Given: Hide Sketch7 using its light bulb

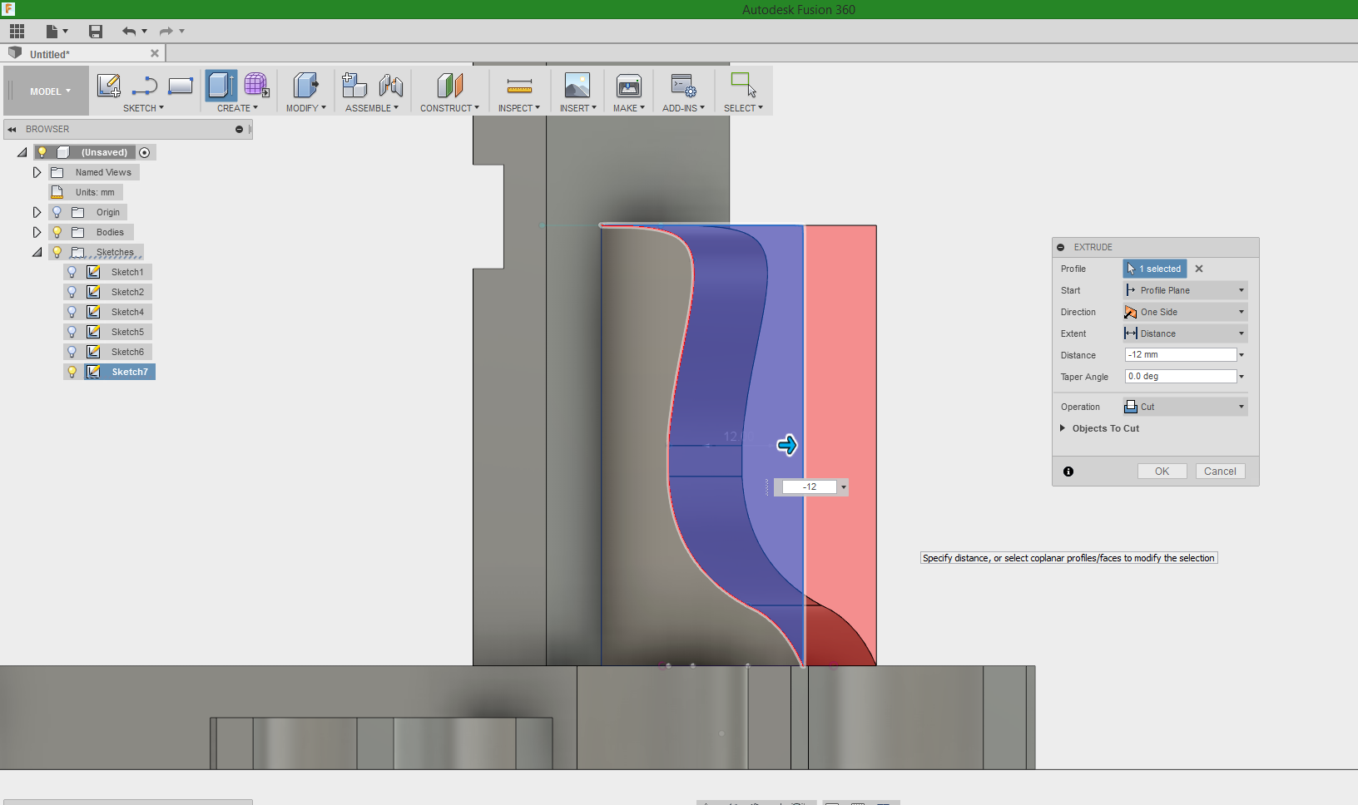Looking at the screenshot, I should (72, 372).
